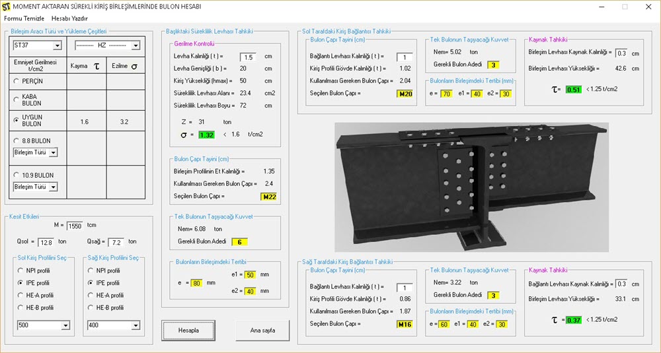Select IPE profili for the left beam
661x353 pixels.
20,283
